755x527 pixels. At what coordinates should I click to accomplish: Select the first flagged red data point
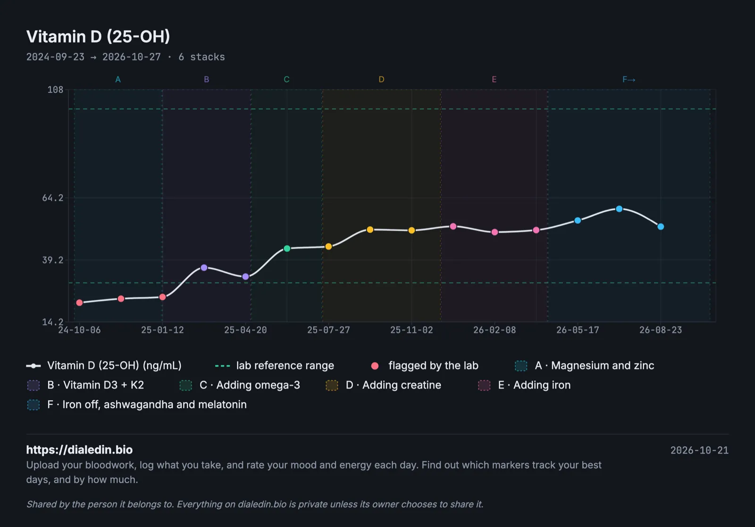pos(79,302)
